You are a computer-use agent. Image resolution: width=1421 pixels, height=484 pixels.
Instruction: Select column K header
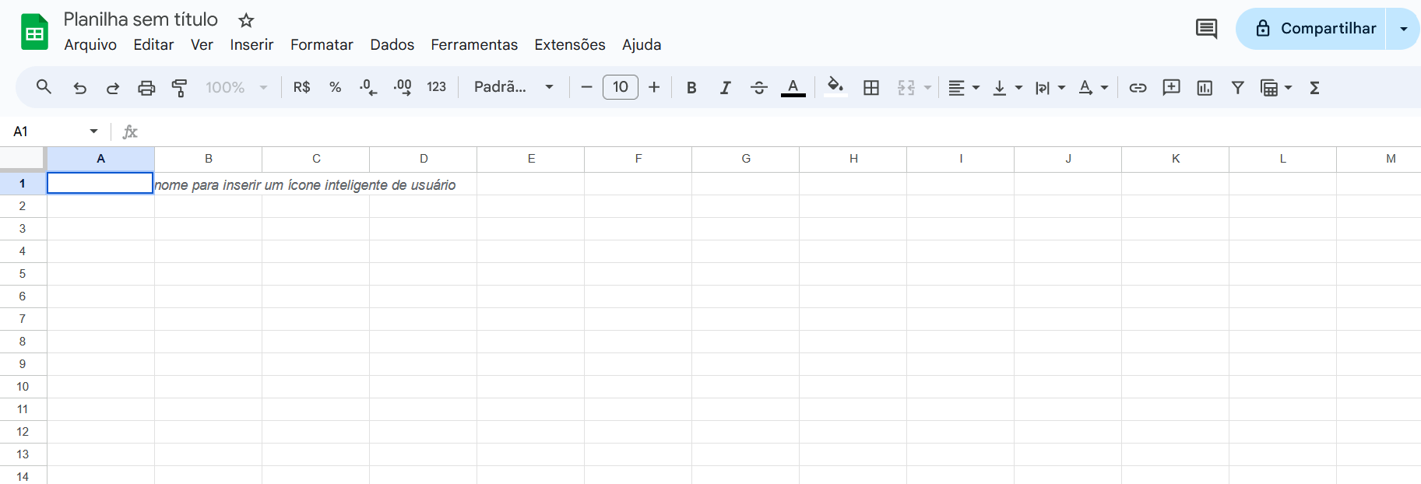point(1176,159)
